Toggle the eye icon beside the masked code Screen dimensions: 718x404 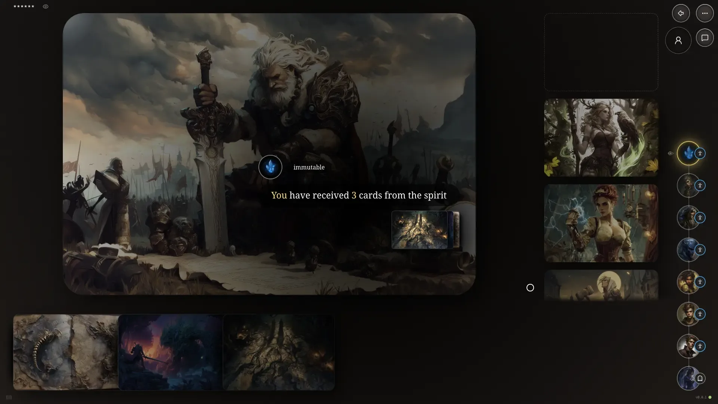(x=46, y=7)
